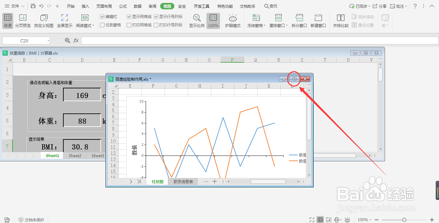Click the height cell showing 169
This screenshot has height=223, width=439.
coord(82,95)
